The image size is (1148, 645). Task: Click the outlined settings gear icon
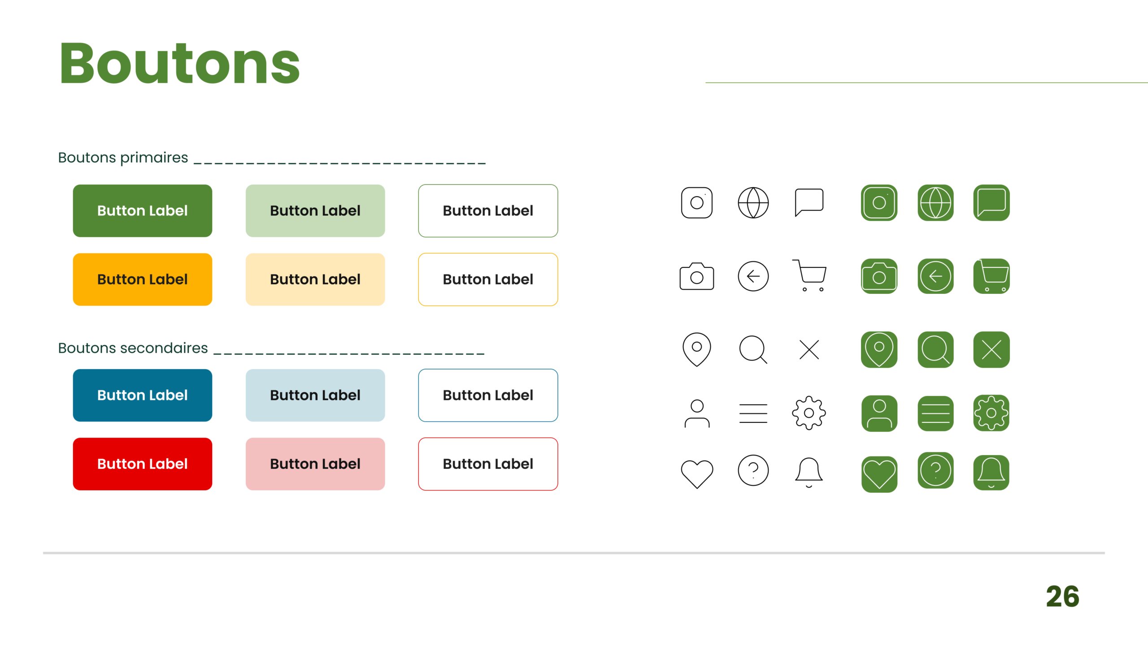[809, 413]
